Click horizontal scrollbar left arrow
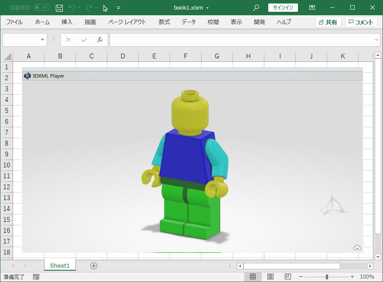The image size is (383, 282). click(240, 266)
